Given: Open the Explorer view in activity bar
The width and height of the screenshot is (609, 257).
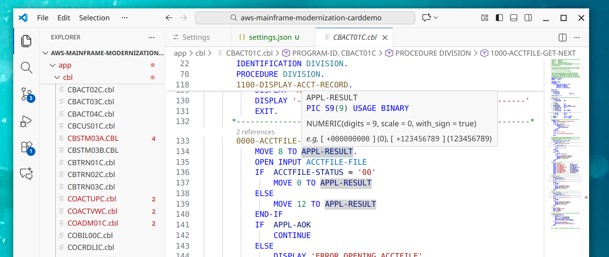Looking at the screenshot, I should coord(27,41).
